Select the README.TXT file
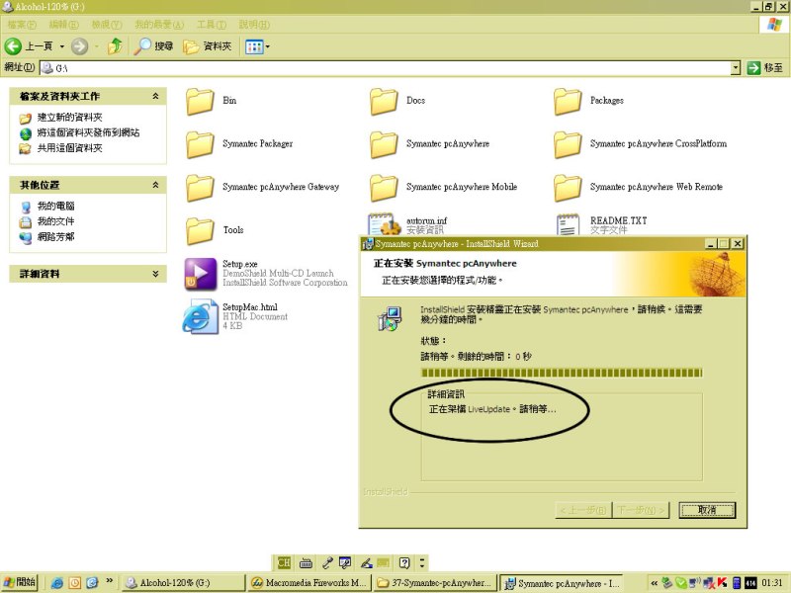Viewport: 791px width, 593px height. [601, 224]
